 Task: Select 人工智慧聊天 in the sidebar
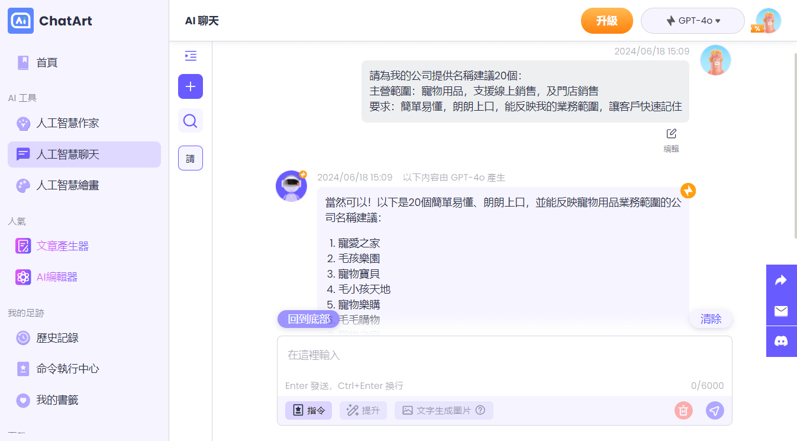[84, 154]
